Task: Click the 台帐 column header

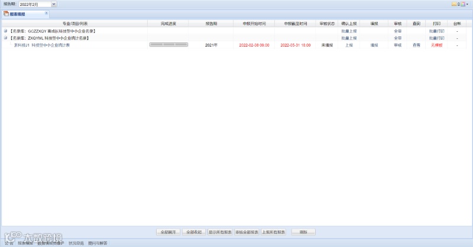Action: click(457, 24)
